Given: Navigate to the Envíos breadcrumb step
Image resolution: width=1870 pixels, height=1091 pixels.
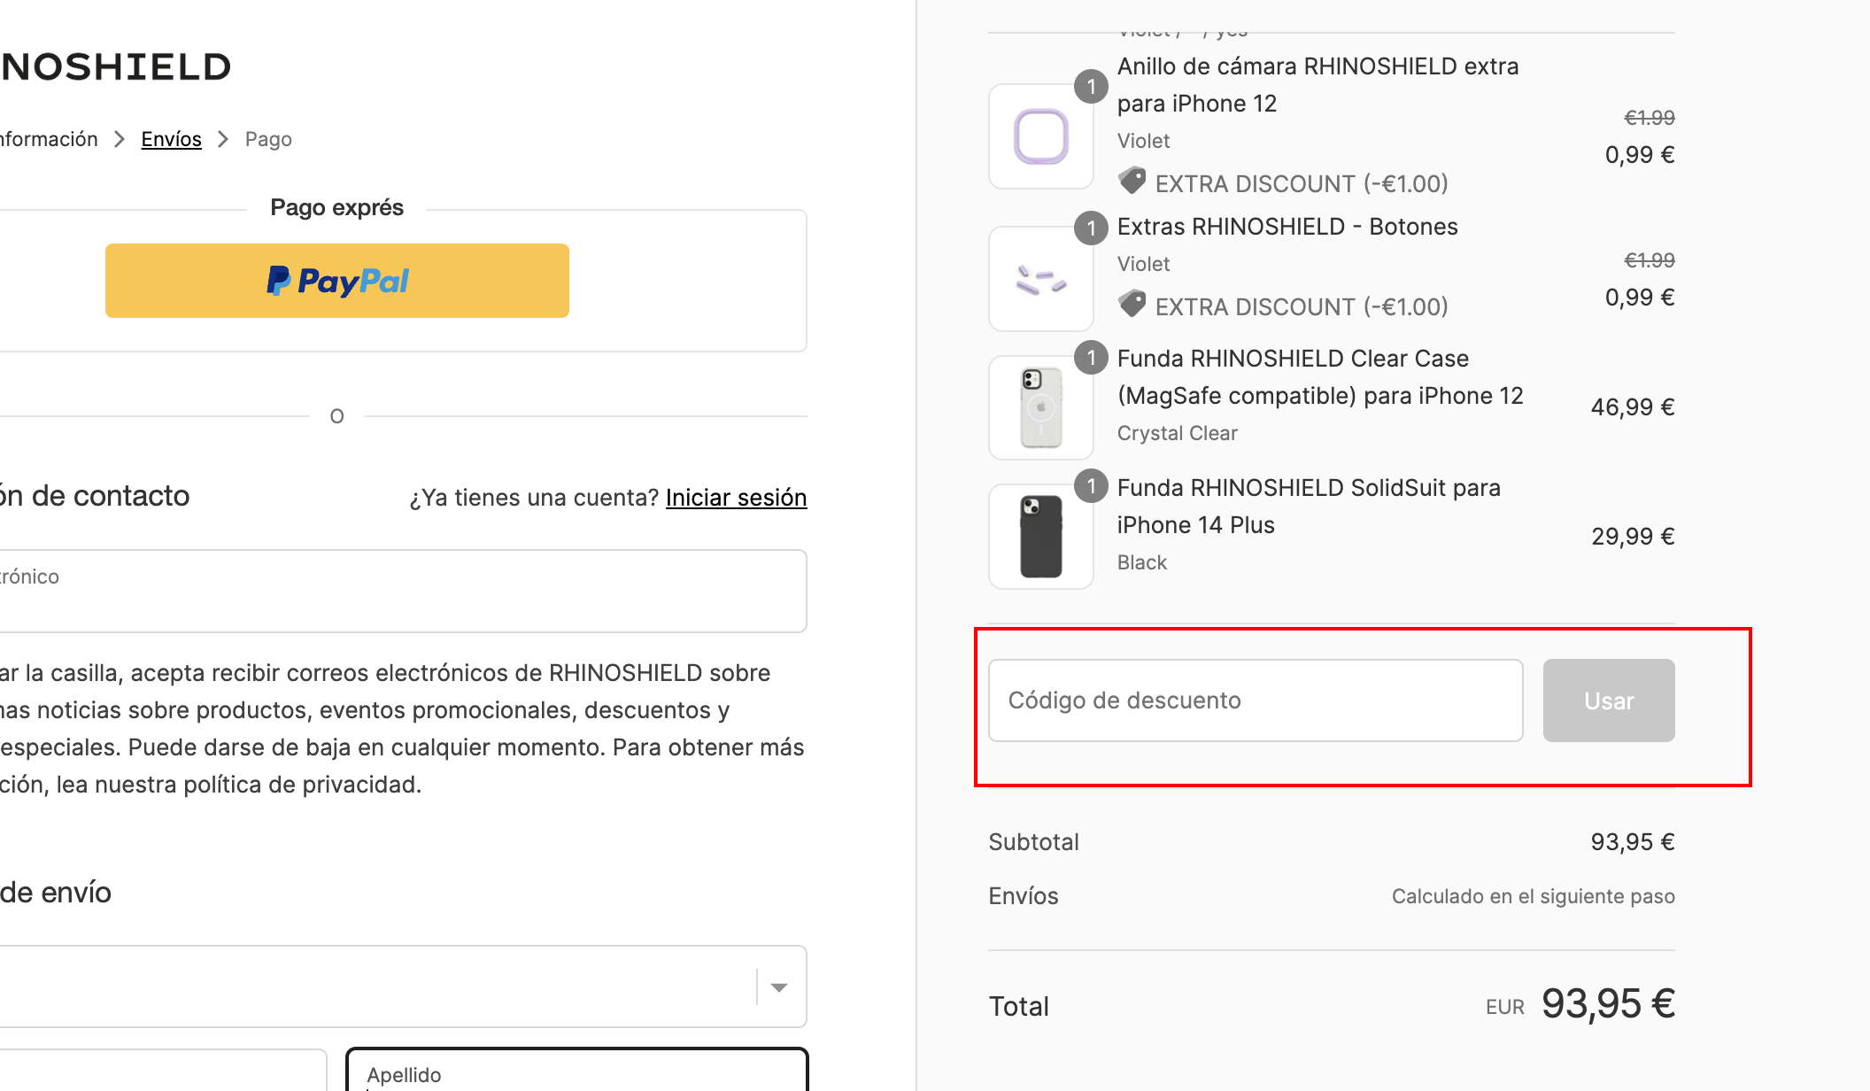Looking at the screenshot, I should [172, 139].
